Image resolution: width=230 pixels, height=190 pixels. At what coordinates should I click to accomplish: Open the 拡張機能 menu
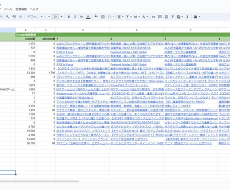tap(21, 9)
